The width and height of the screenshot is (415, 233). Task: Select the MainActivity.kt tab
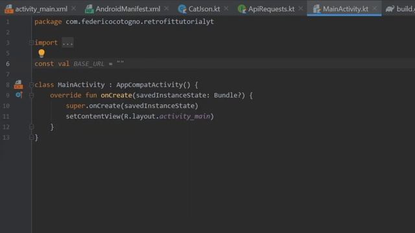(x=345, y=9)
